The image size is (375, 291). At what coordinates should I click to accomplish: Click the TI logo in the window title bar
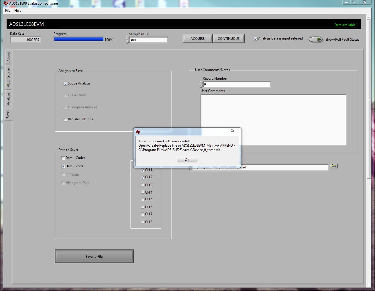tap(5, 3)
